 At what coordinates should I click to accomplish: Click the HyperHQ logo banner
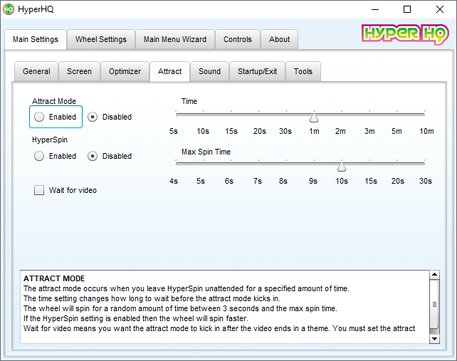(x=405, y=34)
